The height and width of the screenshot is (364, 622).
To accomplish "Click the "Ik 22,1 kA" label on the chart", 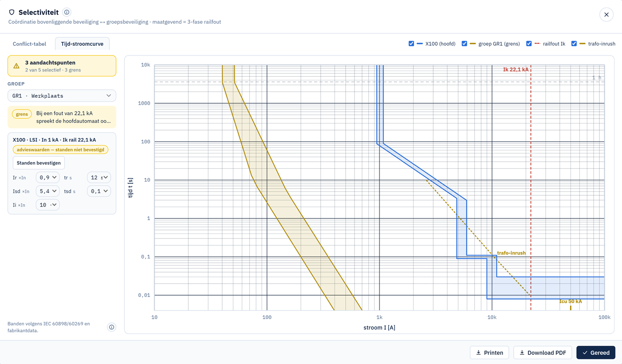I will click(x=516, y=69).
